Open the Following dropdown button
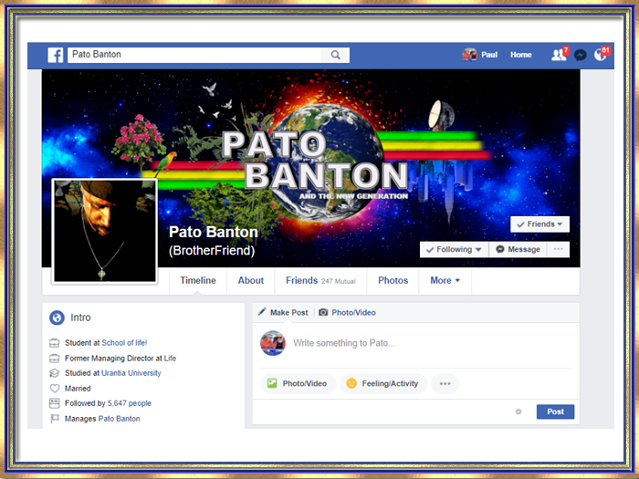This screenshot has width=639, height=479. 454,249
